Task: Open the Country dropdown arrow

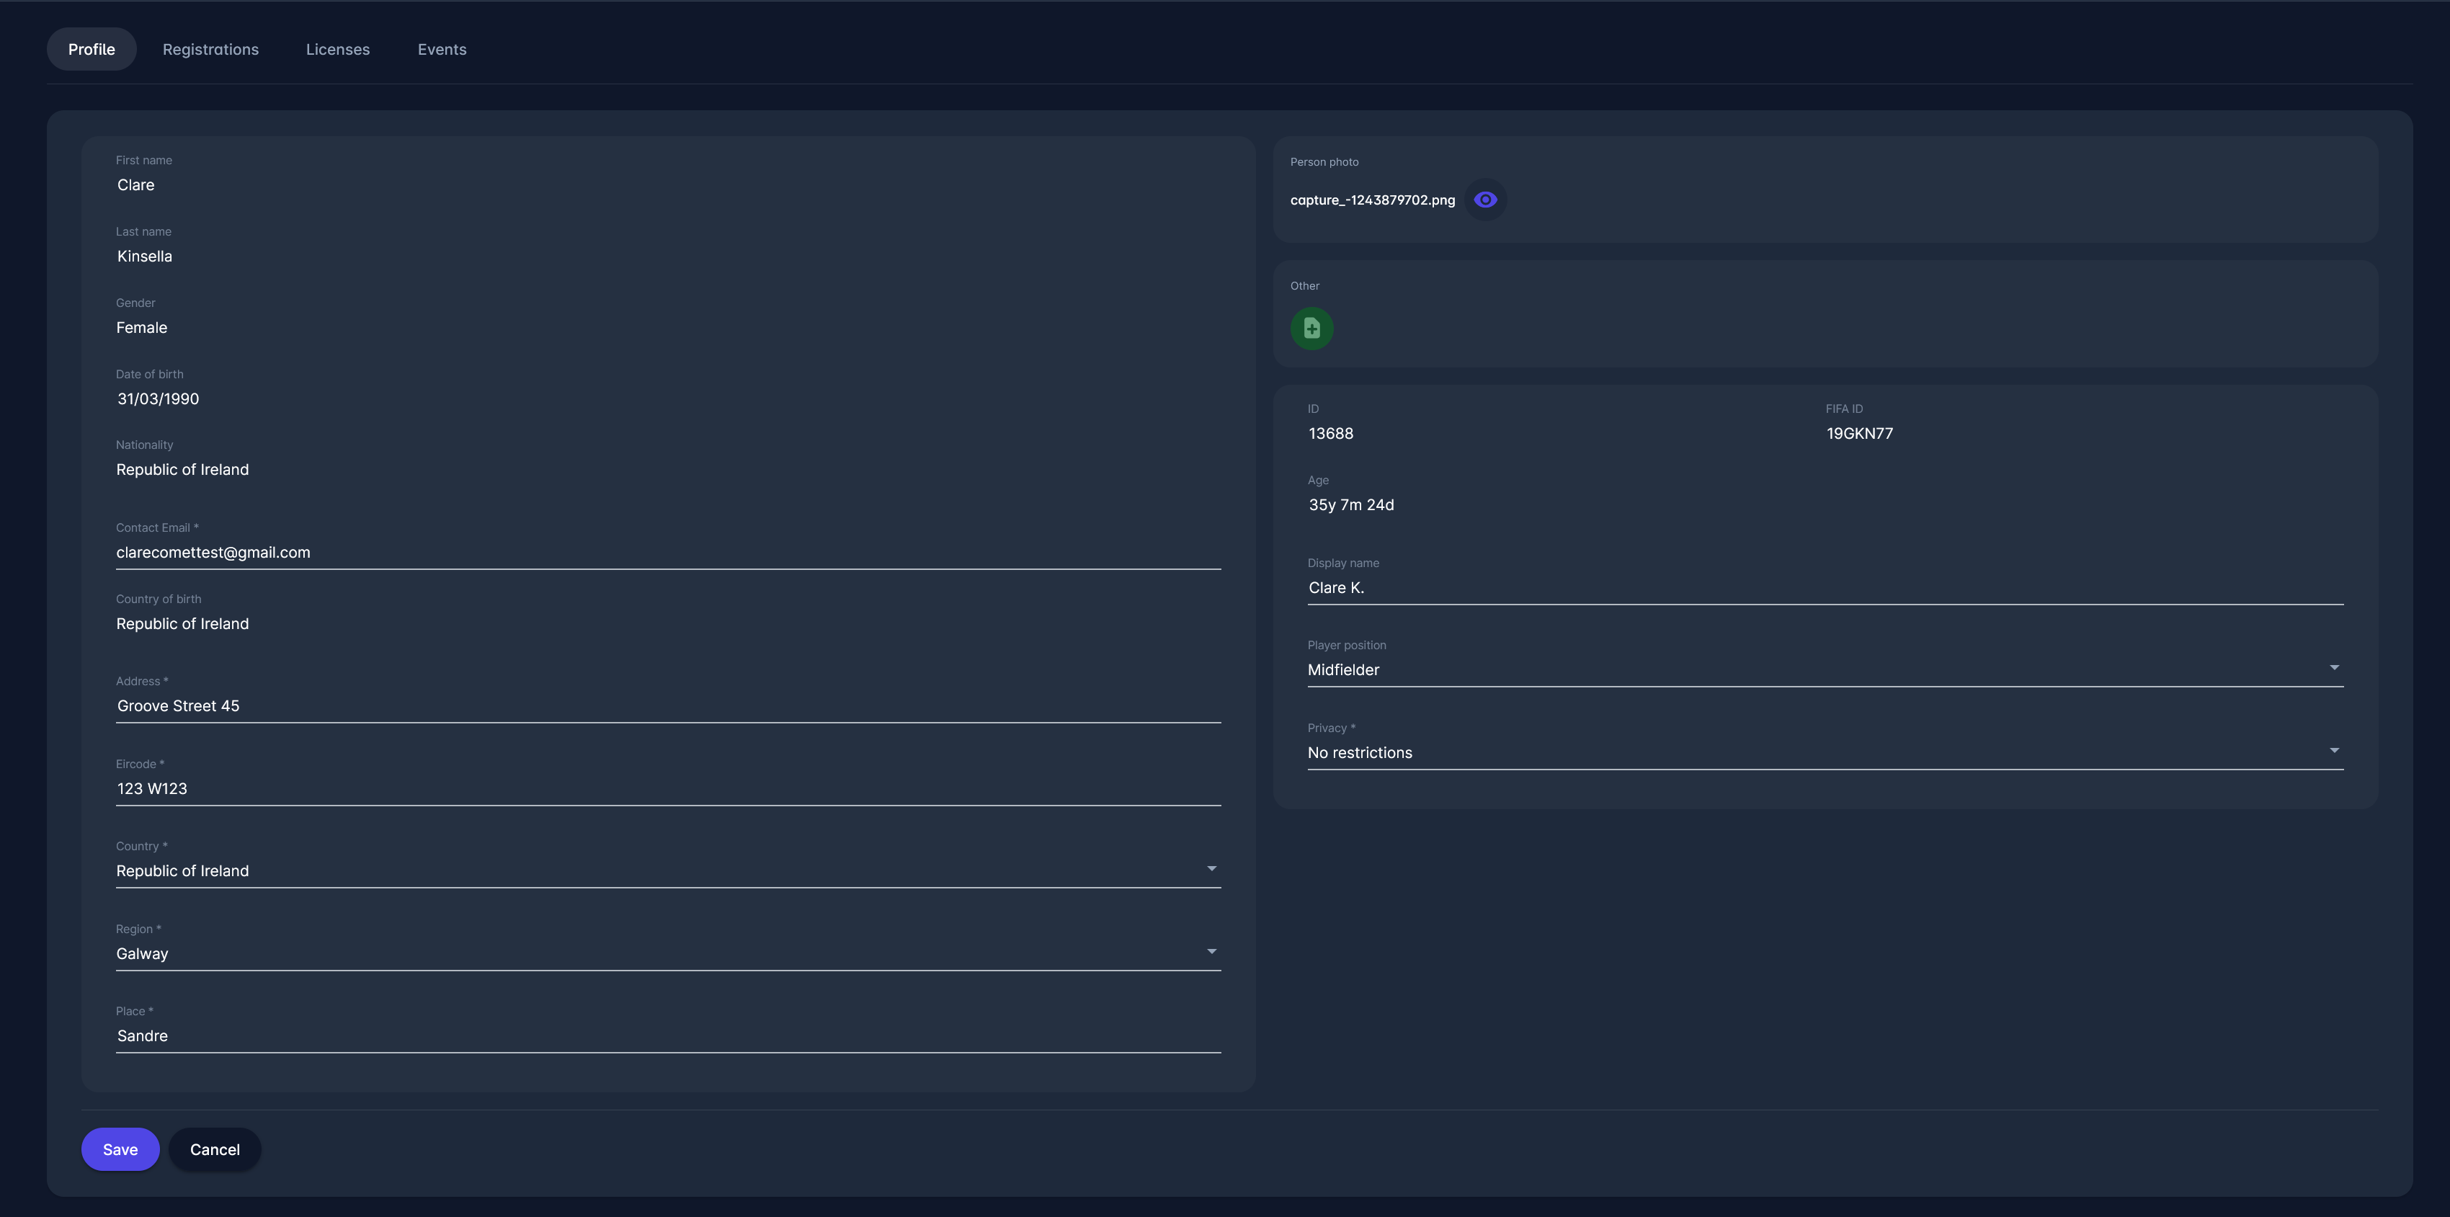Action: tap(1211, 869)
